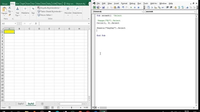Select cell A1 highlighted in yellow
This screenshot has width=200, height=112.
(9, 32)
